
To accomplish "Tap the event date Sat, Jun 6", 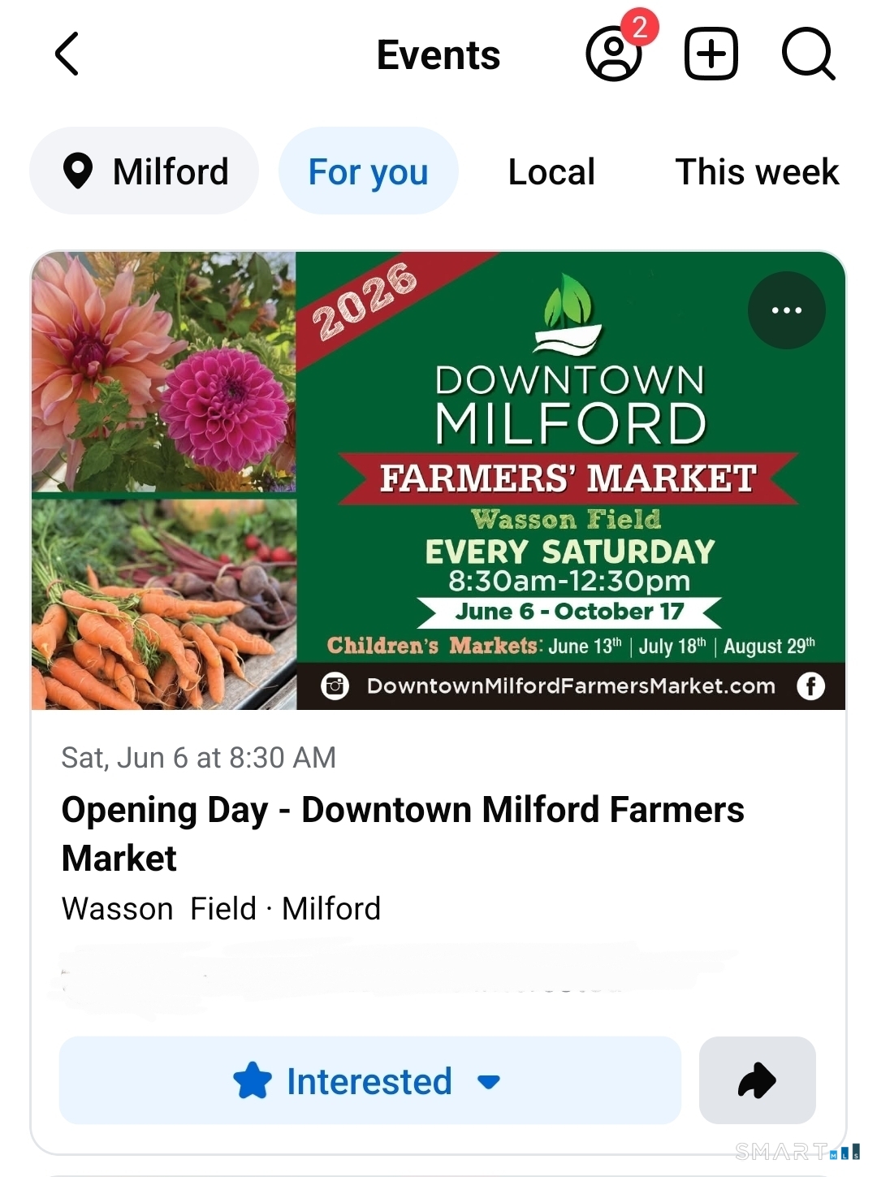I will [198, 758].
